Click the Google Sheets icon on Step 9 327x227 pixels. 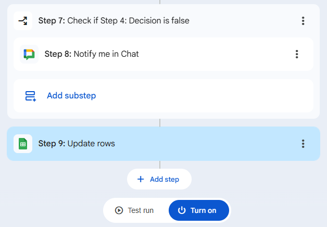coord(23,144)
